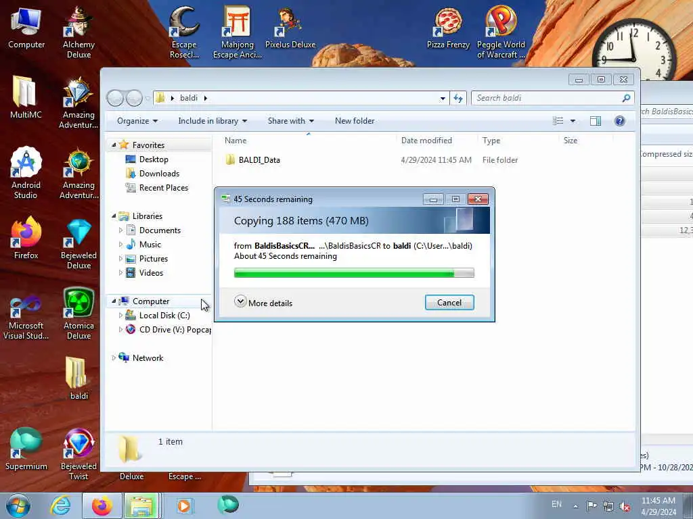This screenshot has height=519, width=693.
Task: Click Windows Explorer taskbar button
Action: click(x=141, y=505)
